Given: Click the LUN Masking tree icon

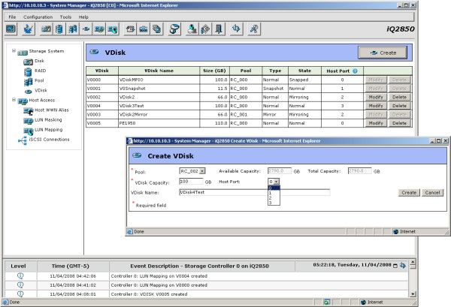Looking at the screenshot, I should (x=29, y=121).
